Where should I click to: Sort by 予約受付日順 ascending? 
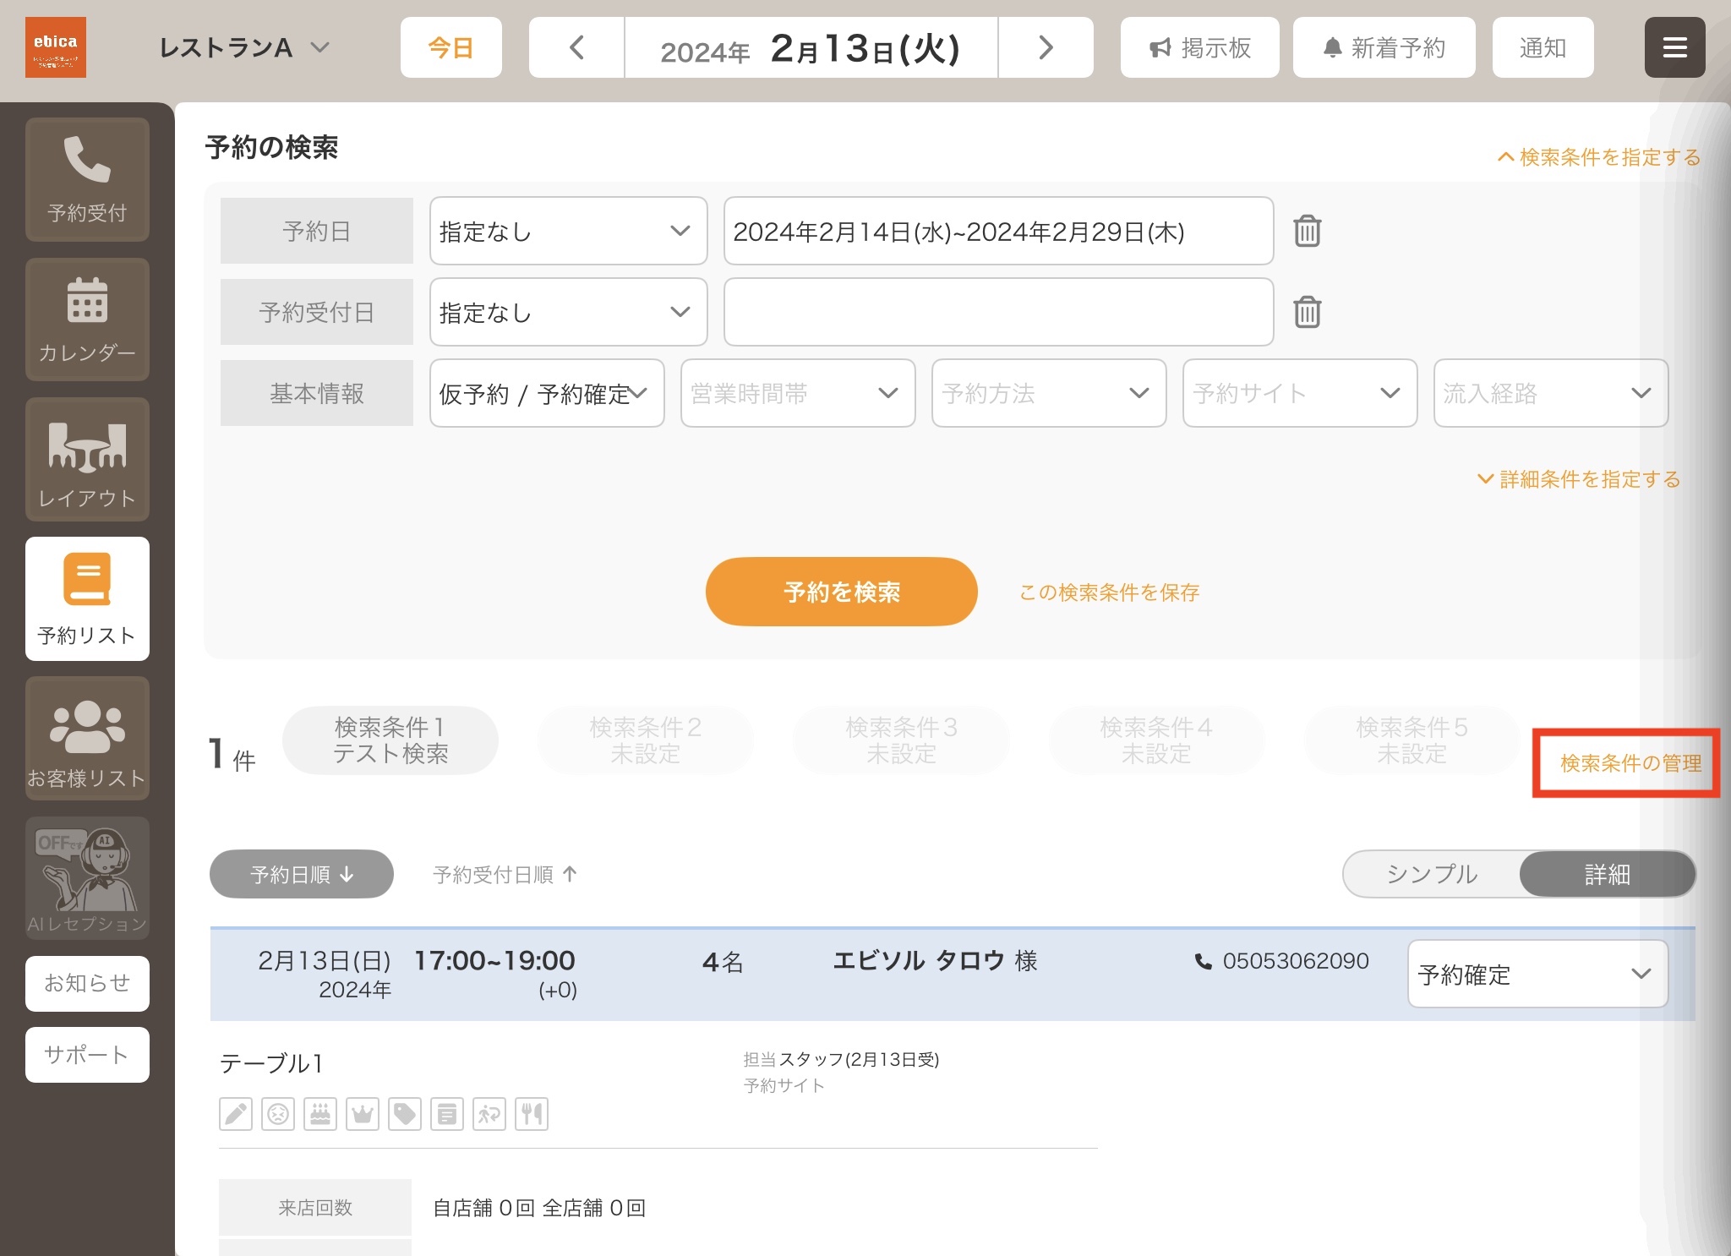(505, 874)
